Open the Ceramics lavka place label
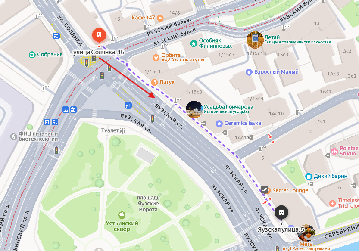The height and width of the screenshot is (251, 359). click(243, 123)
